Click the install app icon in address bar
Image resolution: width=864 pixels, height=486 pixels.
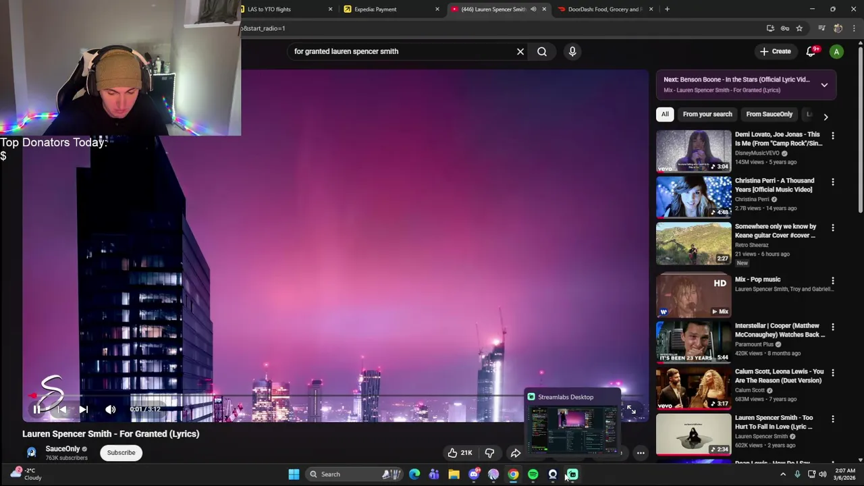[770, 28]
